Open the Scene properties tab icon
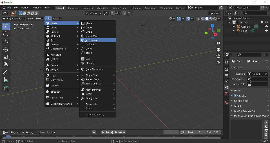This screenshot has height=143, width=270. (227, 87)
